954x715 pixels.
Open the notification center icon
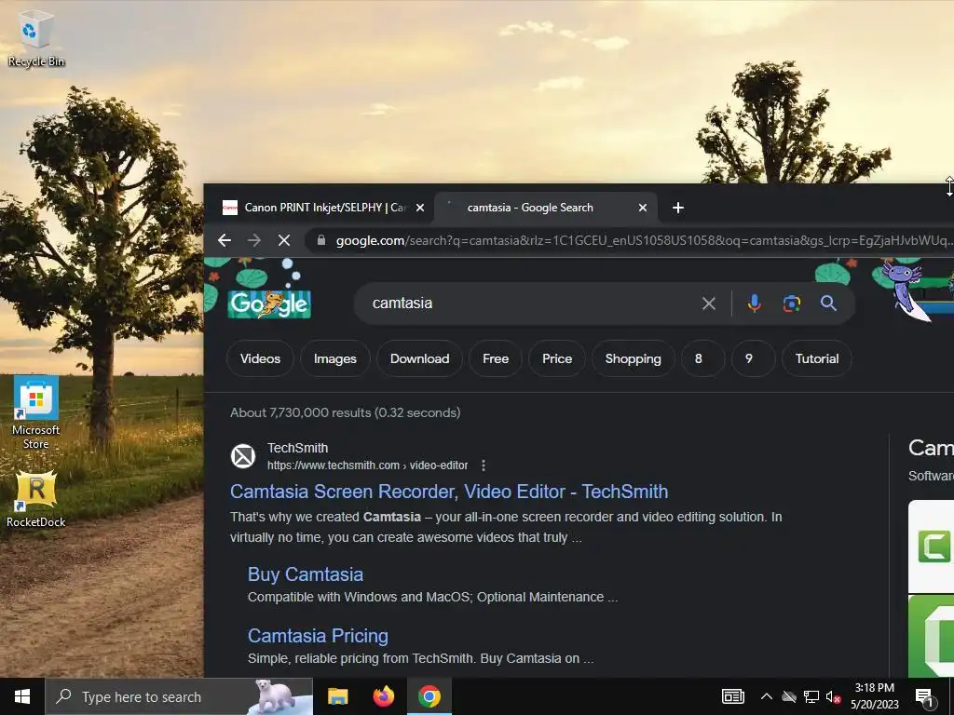(x=925, y=696)
